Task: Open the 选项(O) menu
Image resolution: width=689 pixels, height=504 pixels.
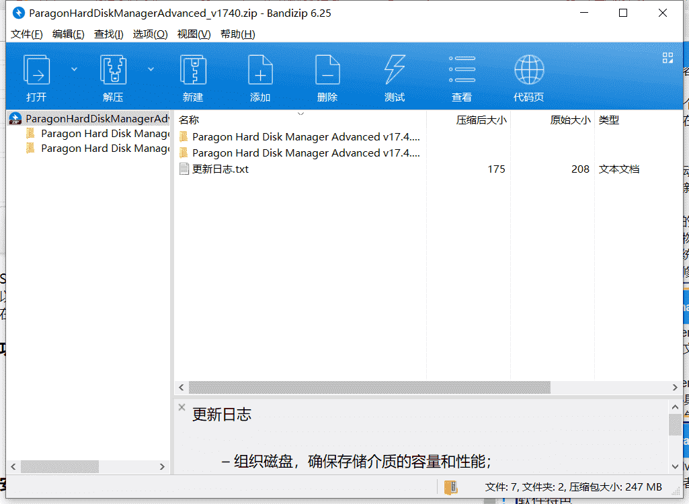Action: coord(151,34)
